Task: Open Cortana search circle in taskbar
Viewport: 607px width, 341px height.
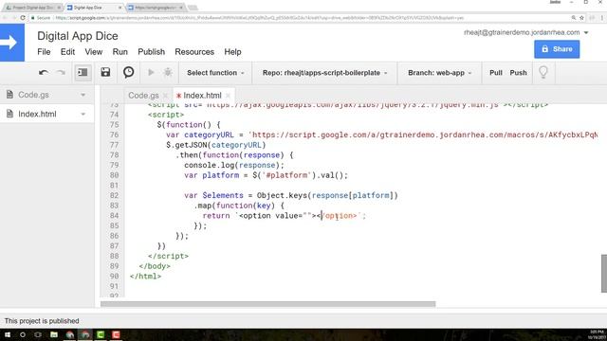Action: pos(23,334)
